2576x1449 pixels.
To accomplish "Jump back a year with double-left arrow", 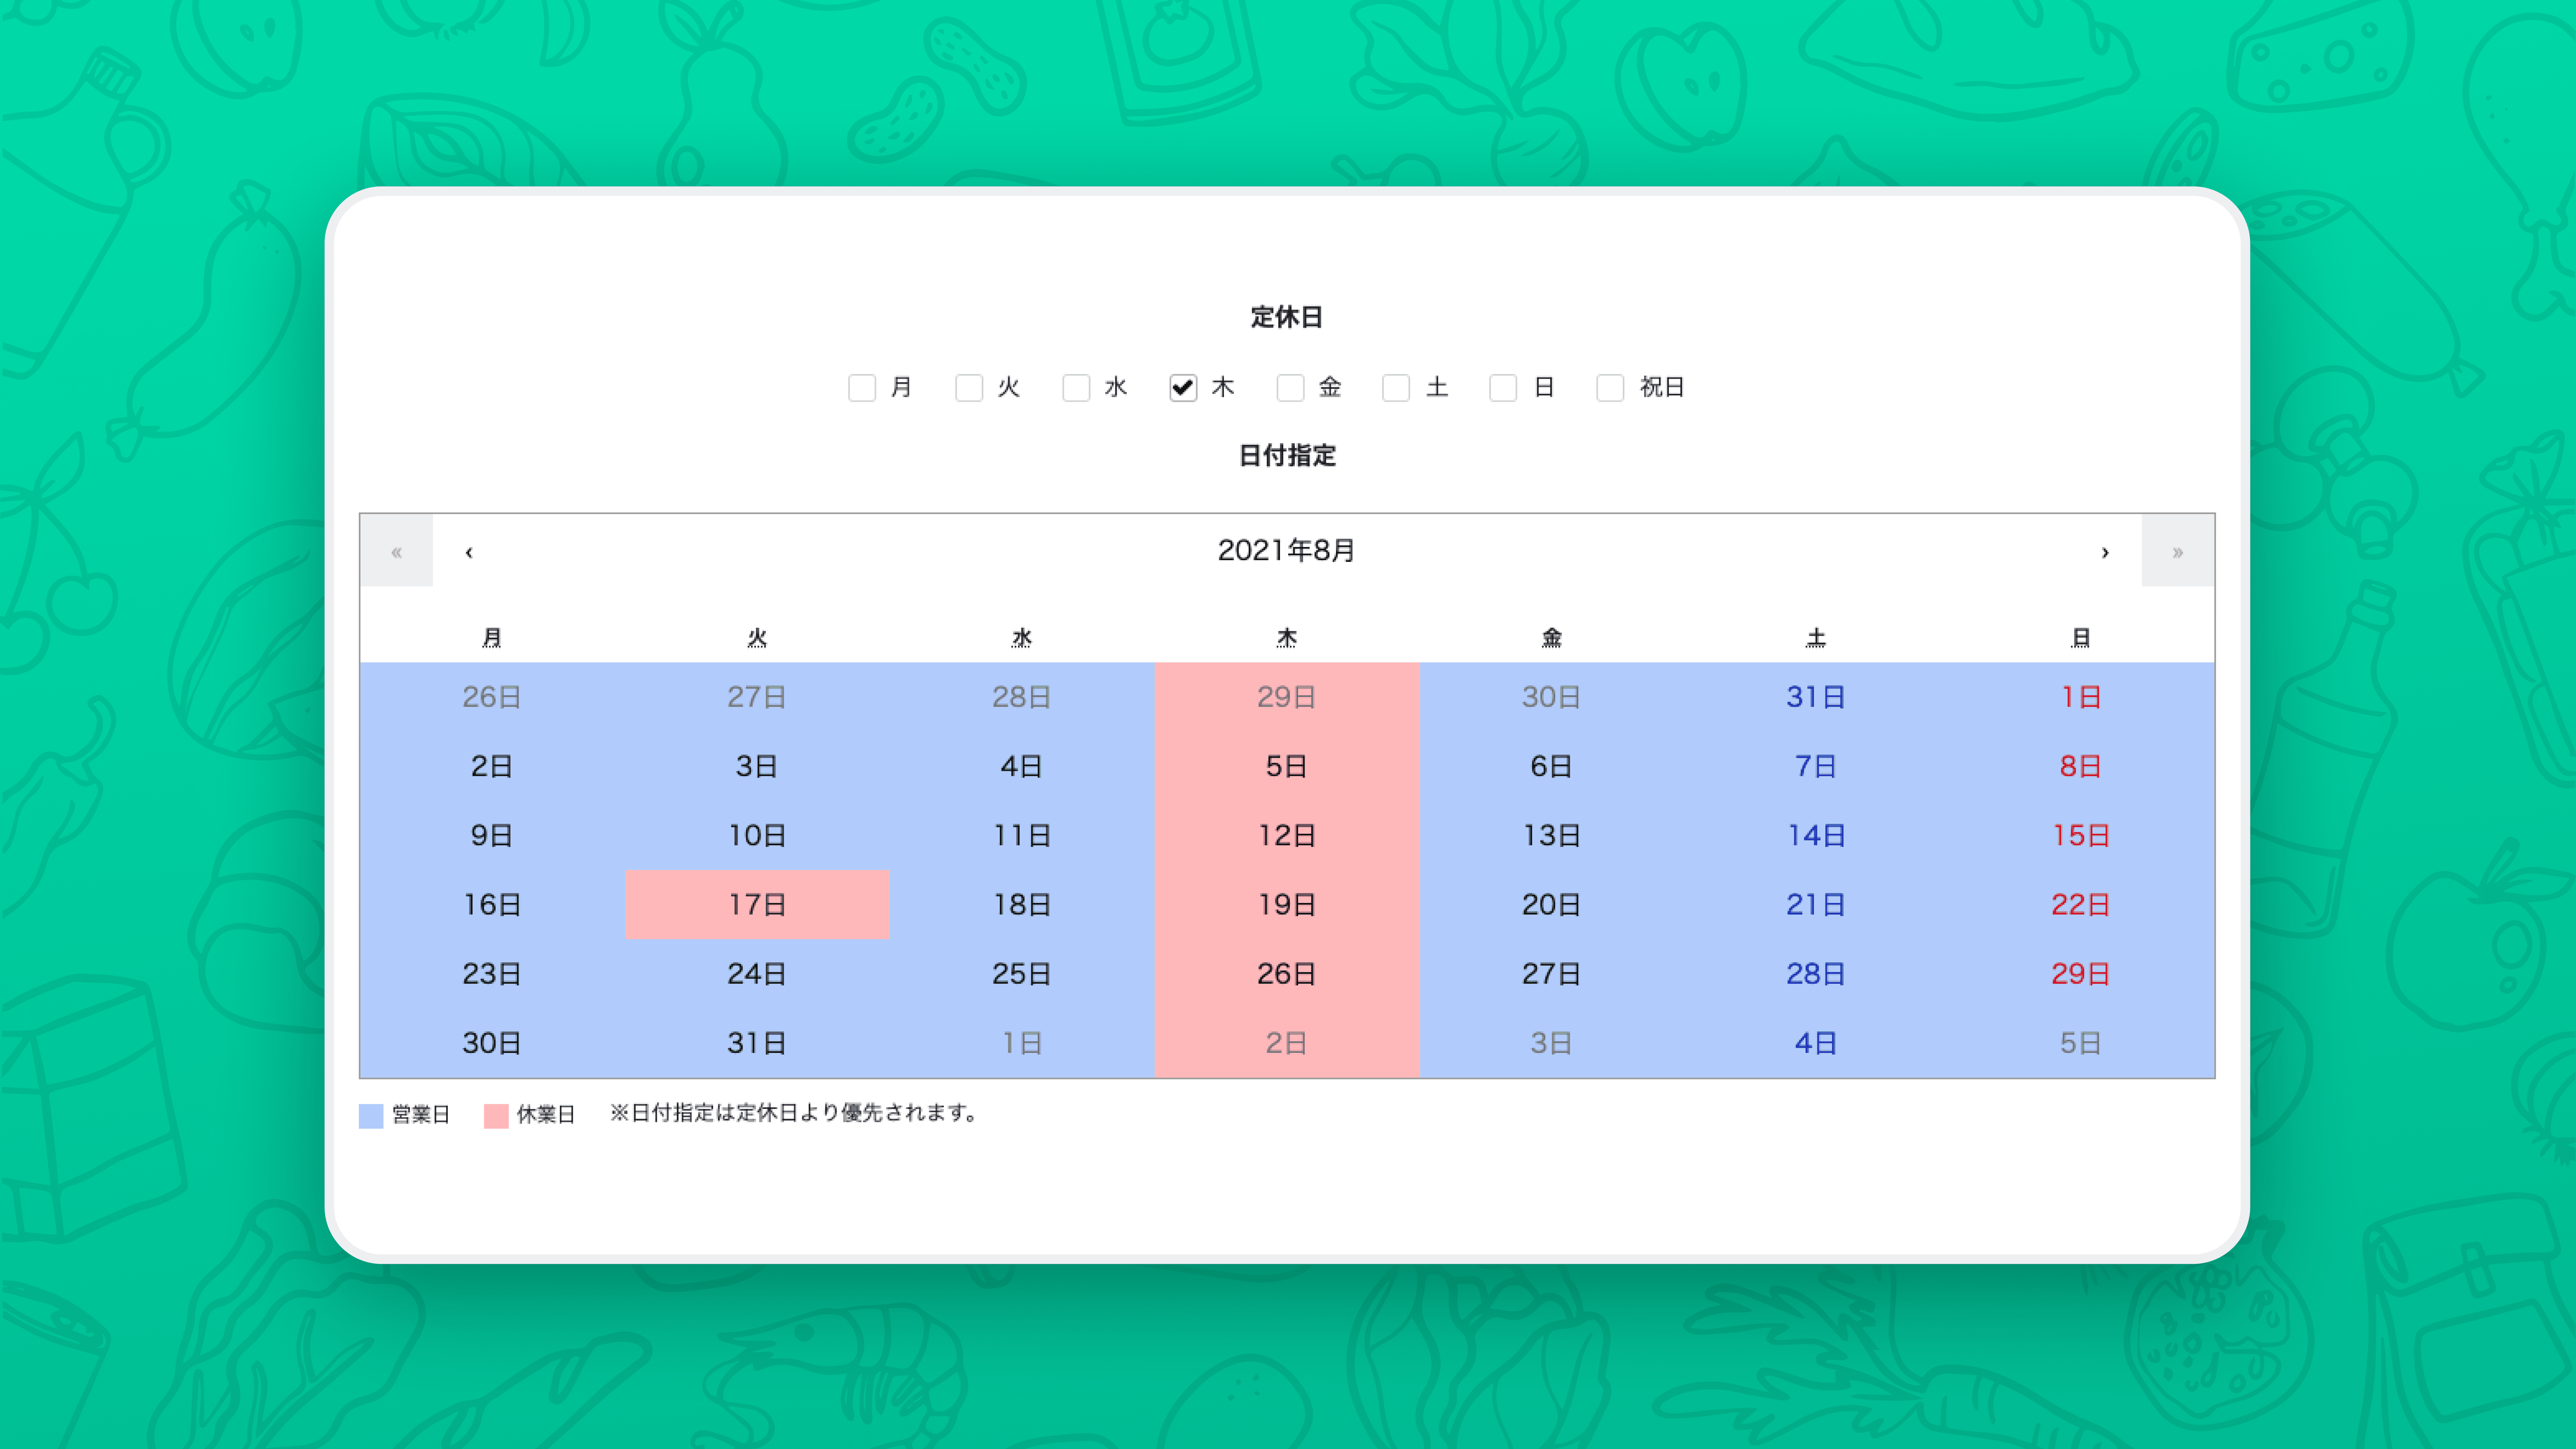I will (x=397, y=552).
